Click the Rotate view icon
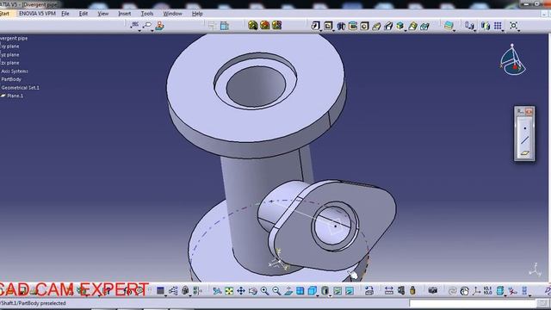551x310 pixels. pos(252,291)
